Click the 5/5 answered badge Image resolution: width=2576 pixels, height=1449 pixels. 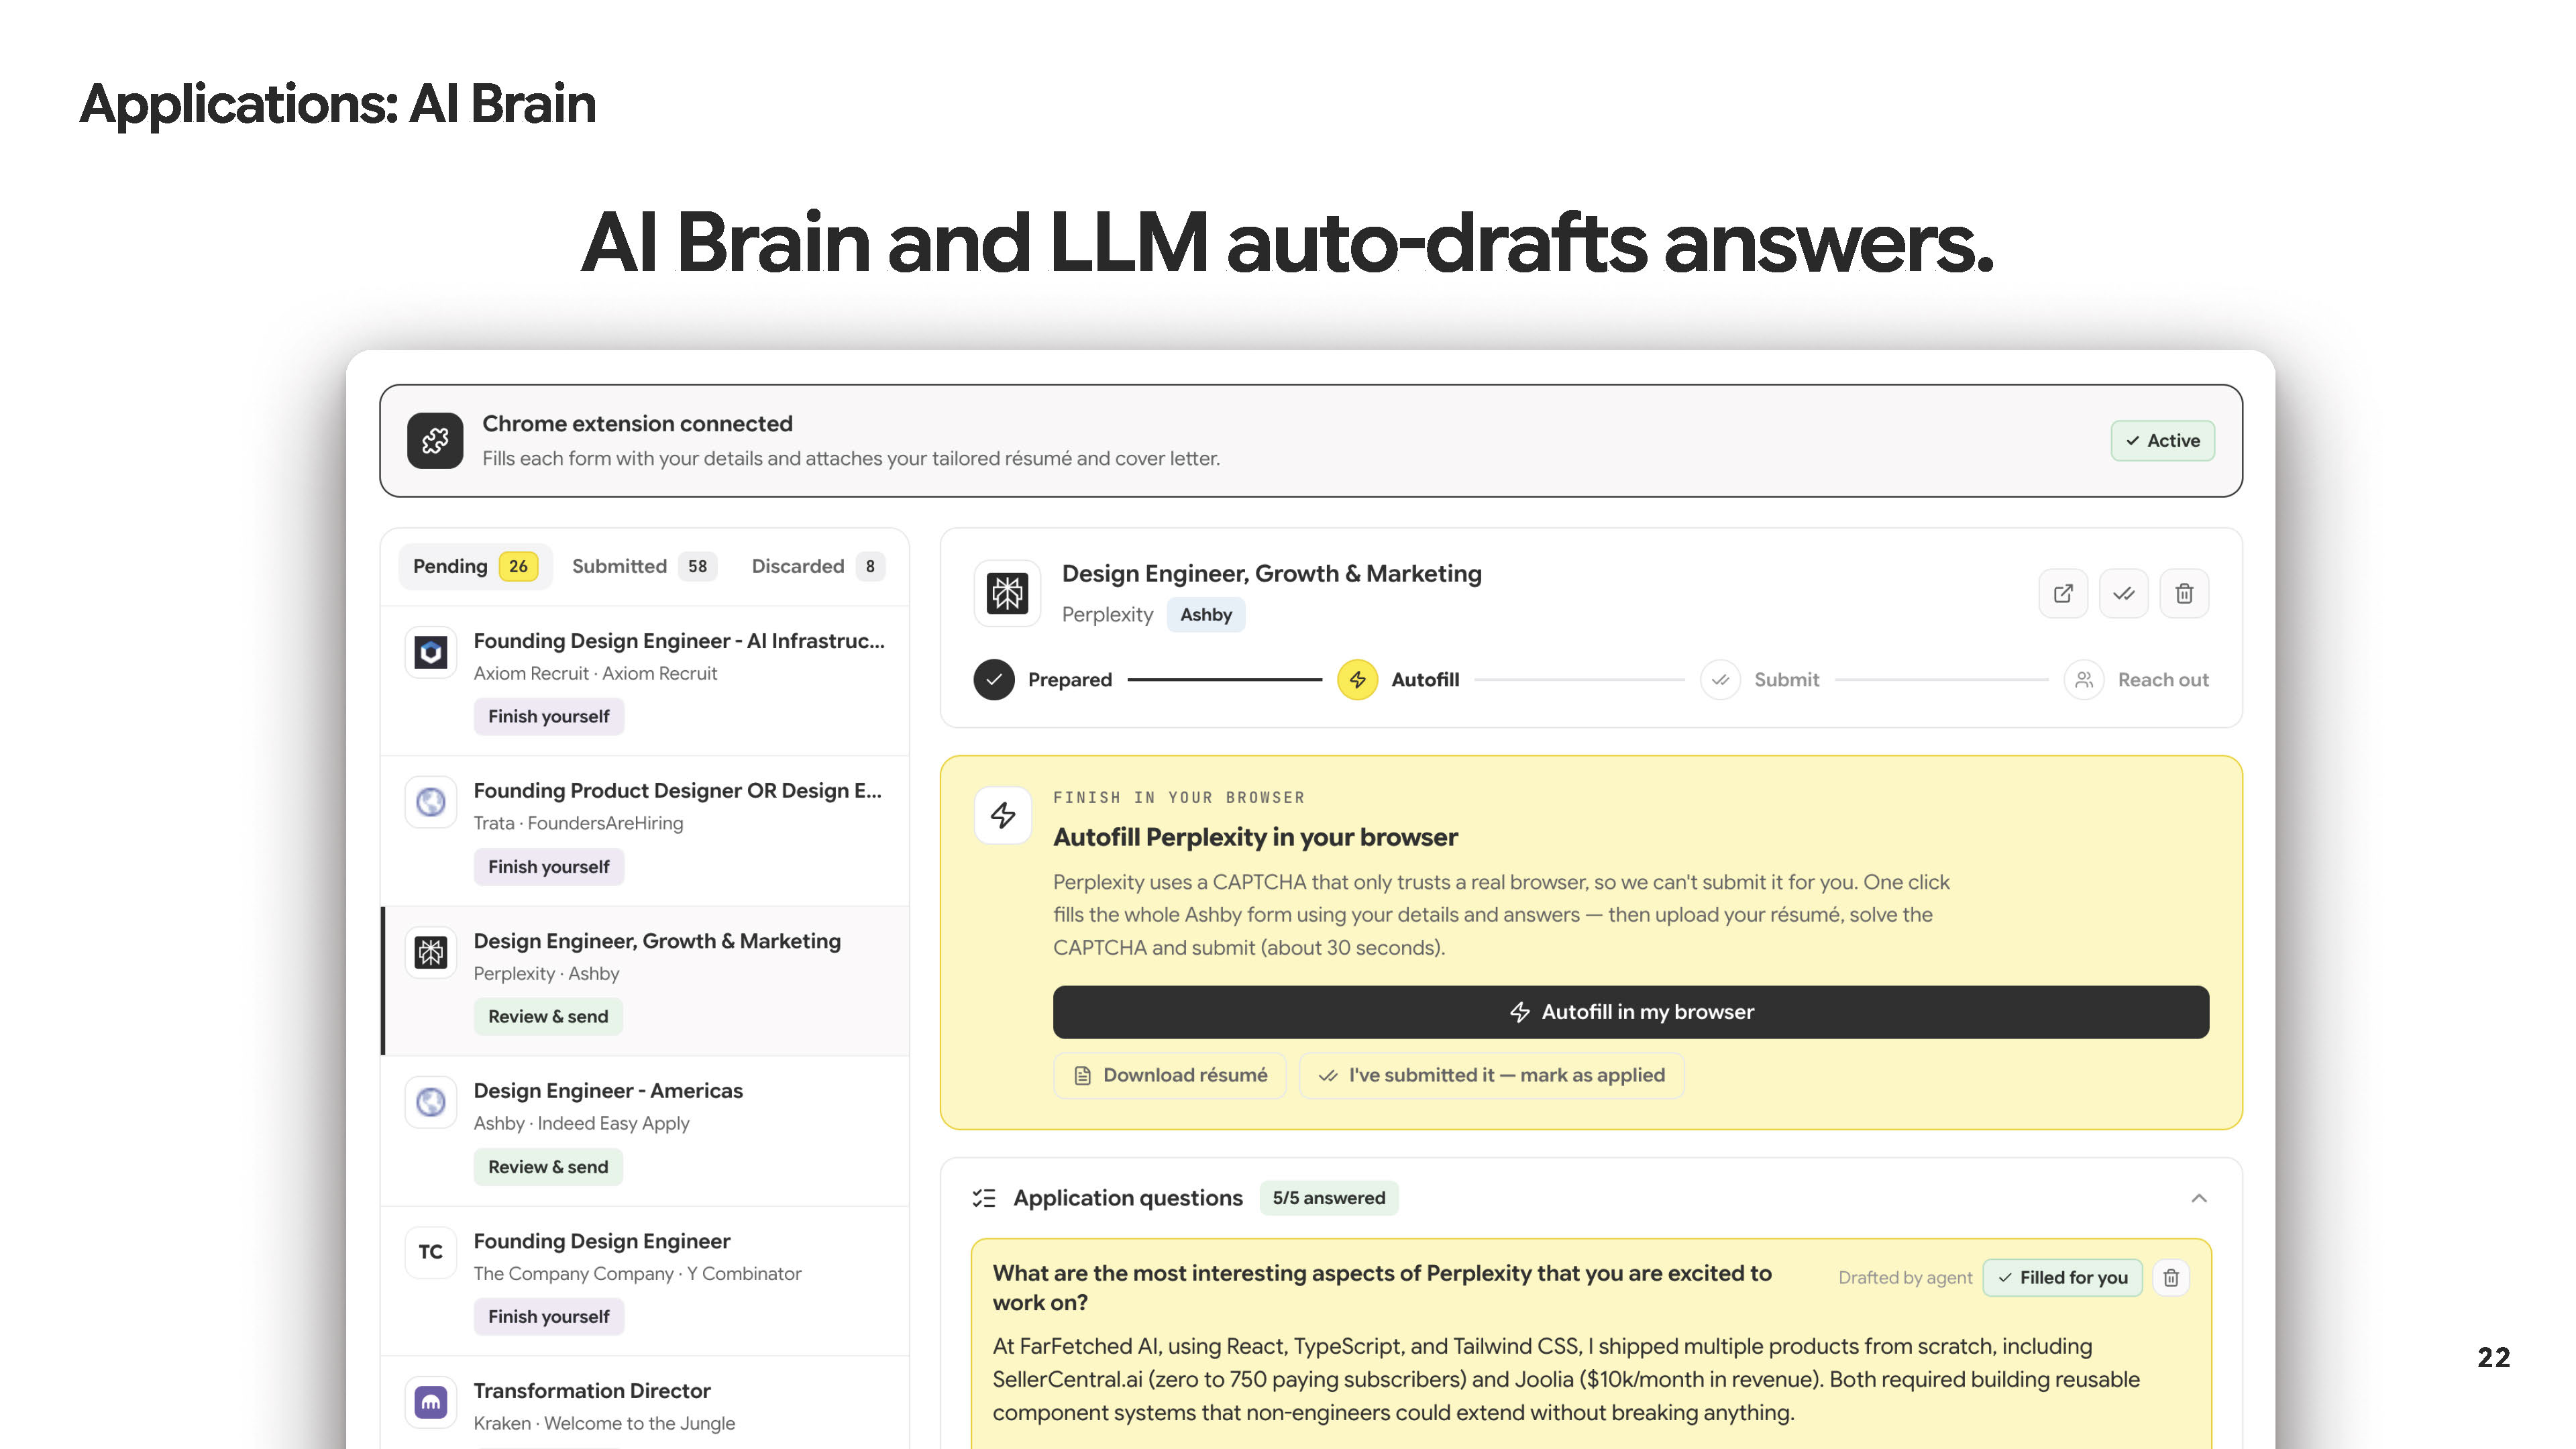[1329, 1198]
